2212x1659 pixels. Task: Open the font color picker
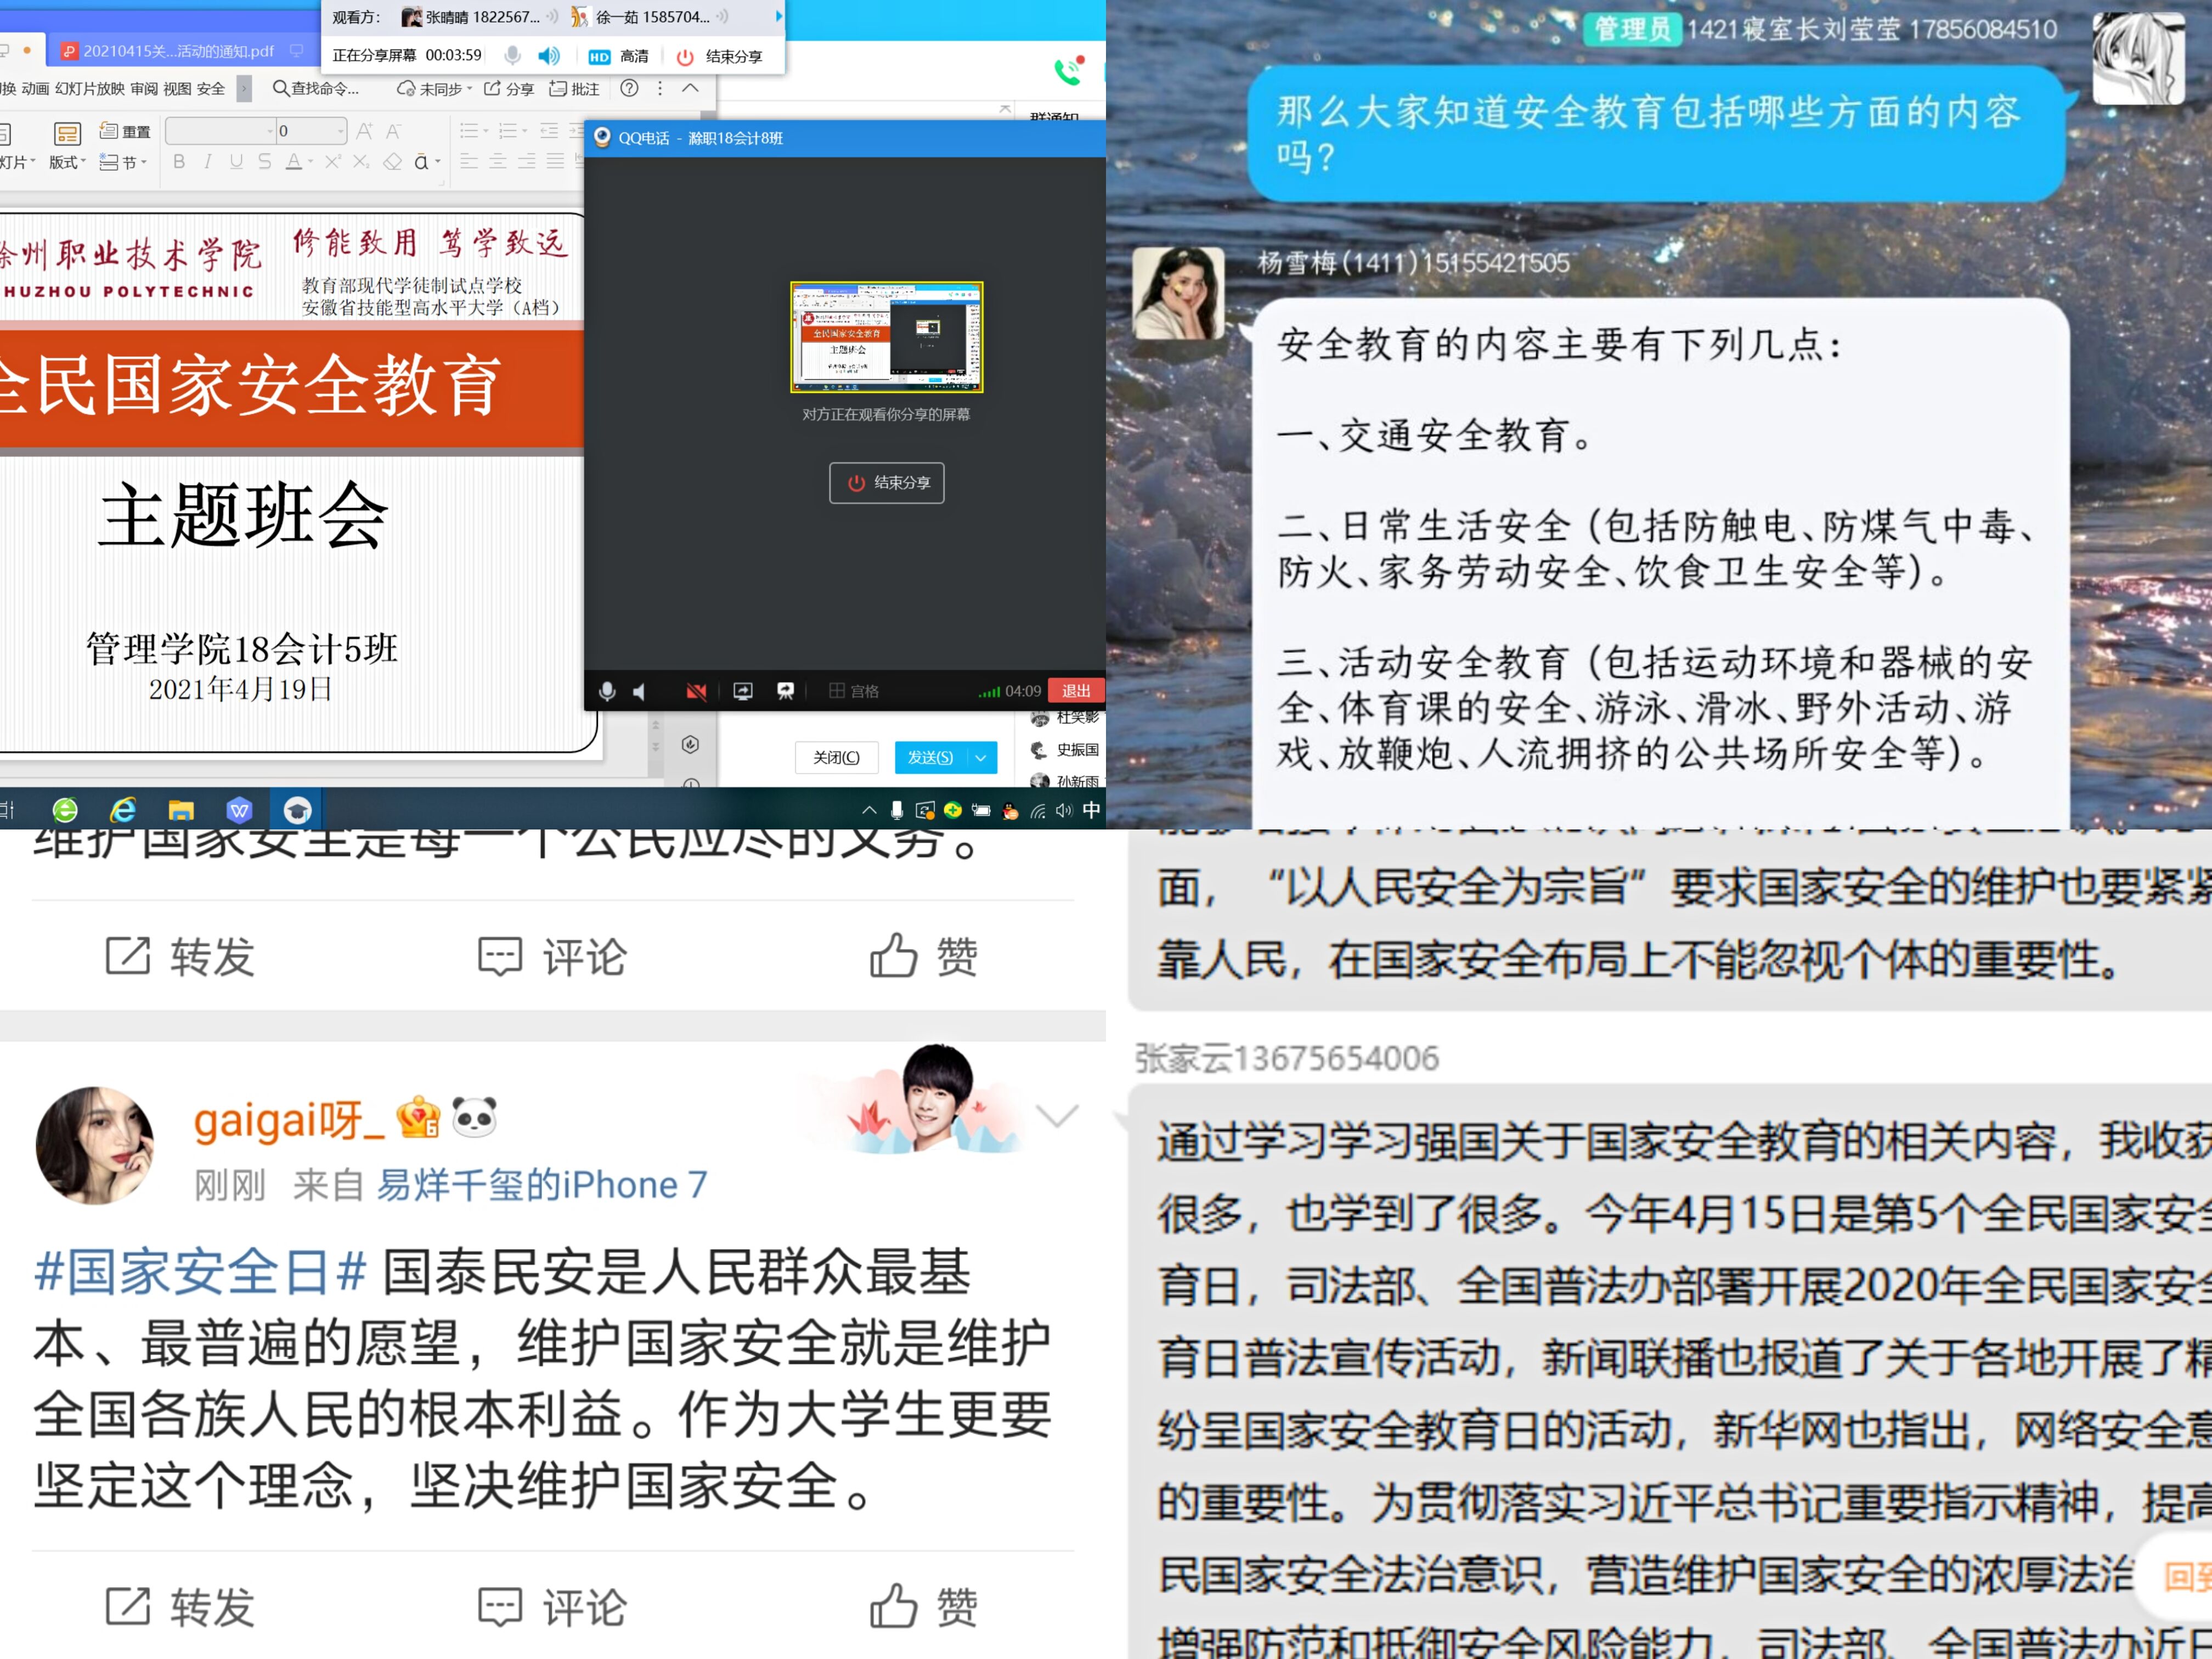[x=298, y=162]
